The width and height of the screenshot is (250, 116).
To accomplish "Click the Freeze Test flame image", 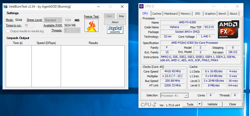I will (92, 25).
